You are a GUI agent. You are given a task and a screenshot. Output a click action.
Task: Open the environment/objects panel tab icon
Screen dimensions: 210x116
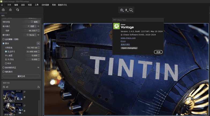(10, 10)
